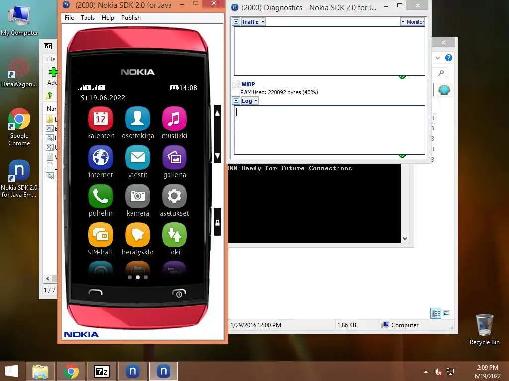Open DataWagon desktop shortcut
This screenshot has width=509, height=381.
tap(19, 72)
